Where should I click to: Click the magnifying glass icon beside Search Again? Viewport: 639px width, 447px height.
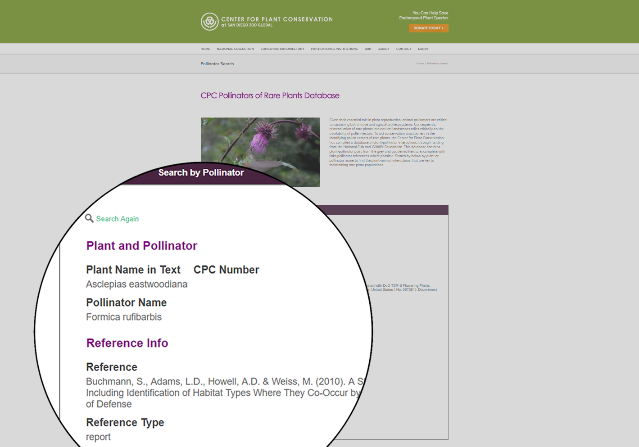click(89, 218)
